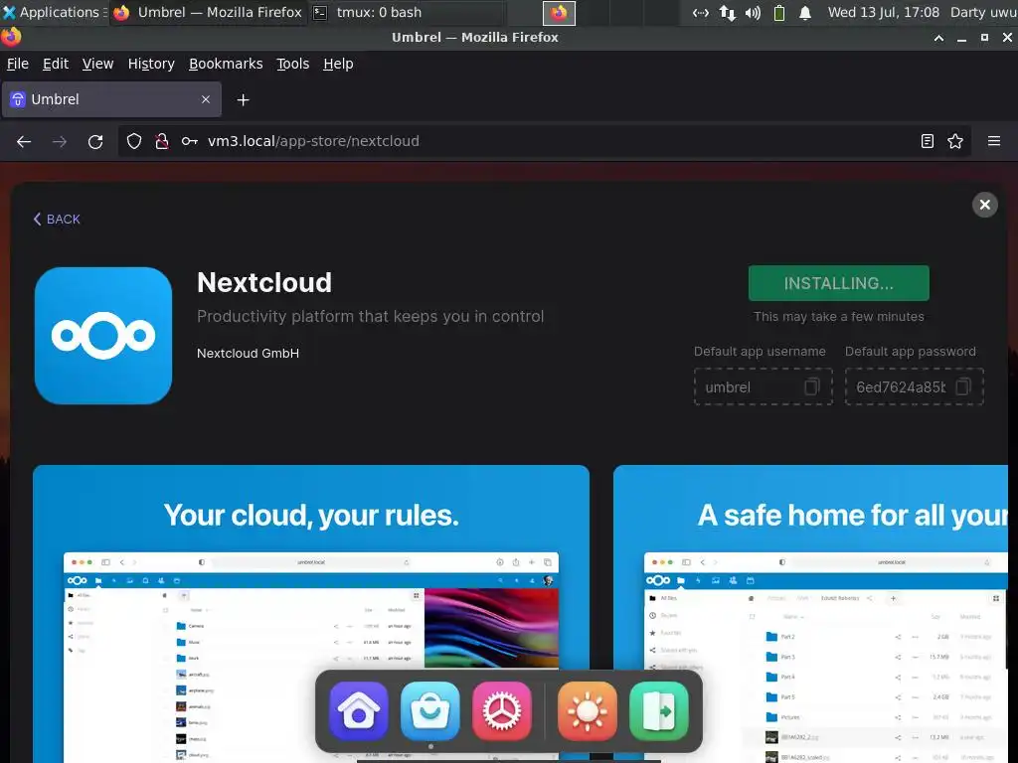Click the default username field umbrel
1018x763 pixels.
point(763,387)
